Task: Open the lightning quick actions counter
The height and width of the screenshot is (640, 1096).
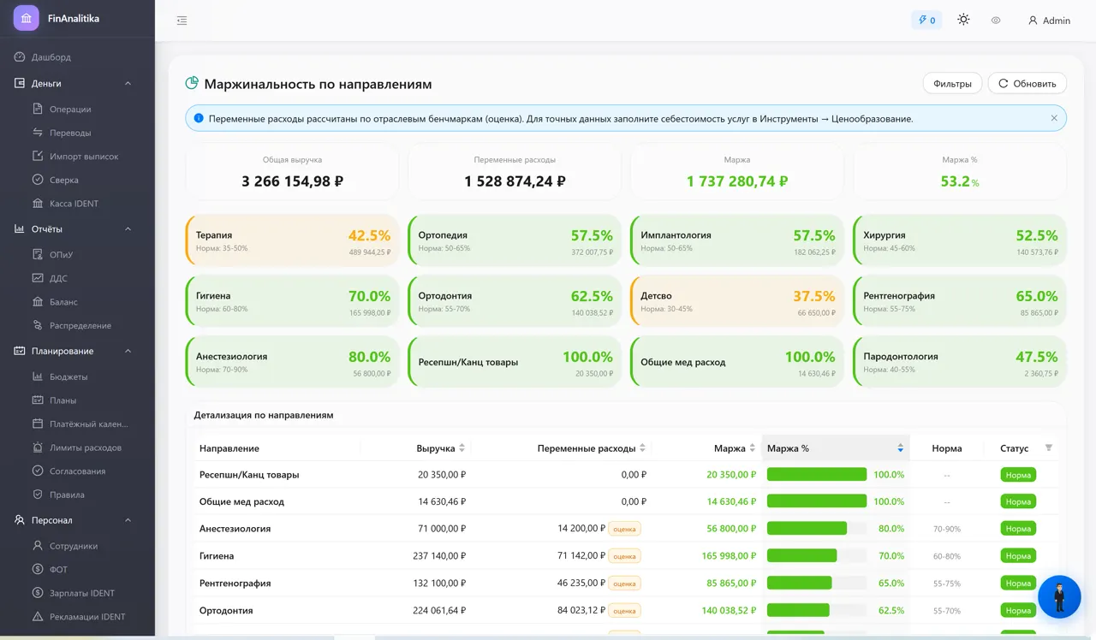Action: 926,20
